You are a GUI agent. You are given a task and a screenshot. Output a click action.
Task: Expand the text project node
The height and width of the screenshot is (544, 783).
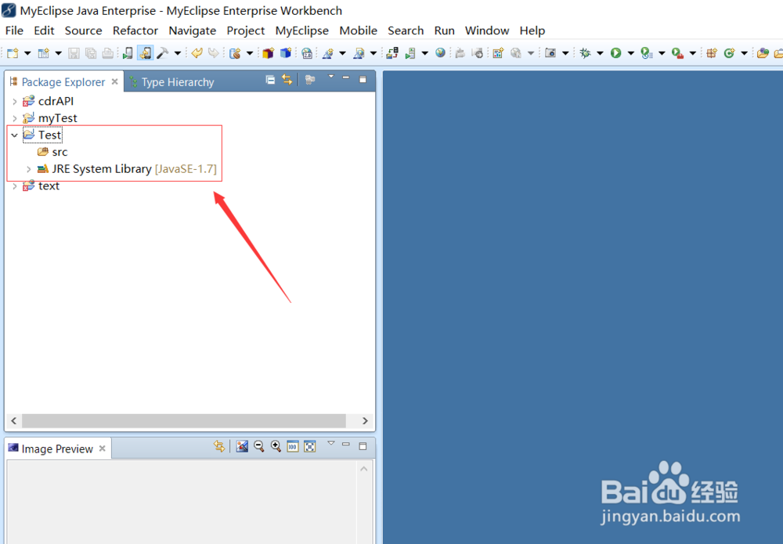point(14,186)
